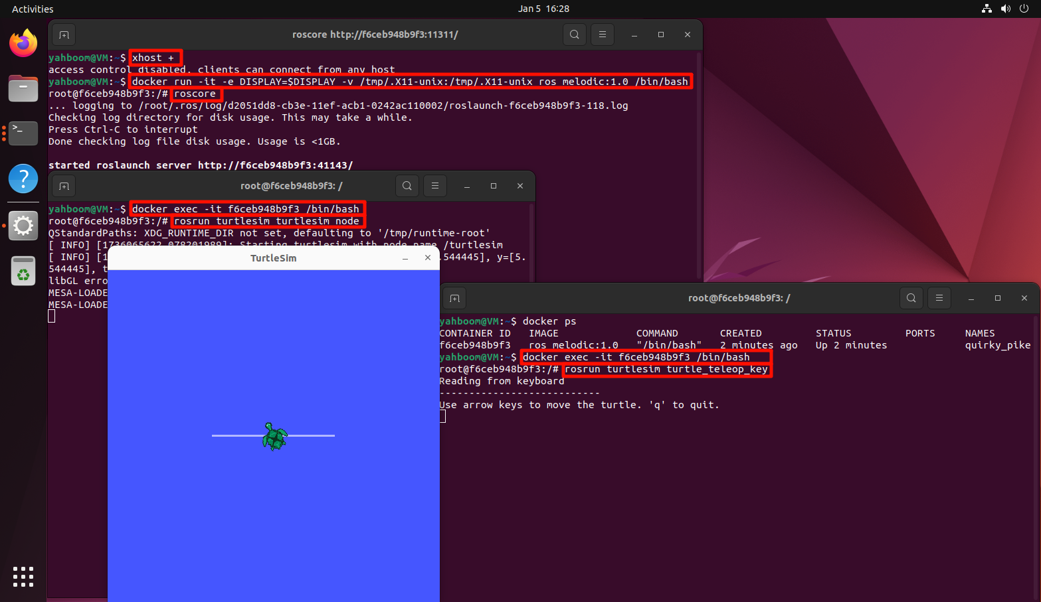
Task: Launch Firefox from the dock
Action: 23,44
